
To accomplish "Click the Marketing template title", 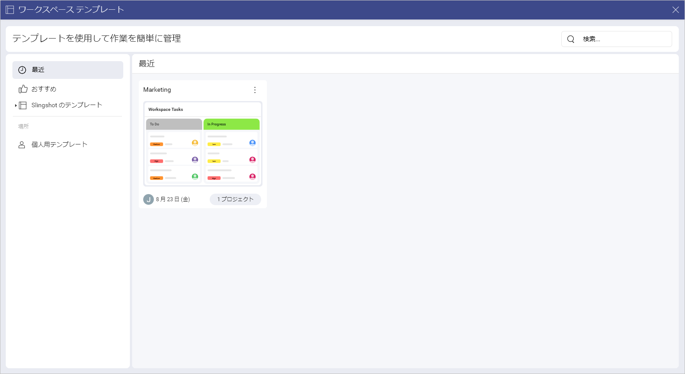I will click(x=157, y=90).
